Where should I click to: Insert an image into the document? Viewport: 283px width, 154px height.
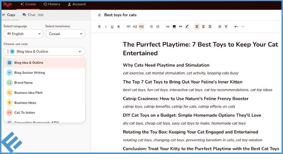click(x=174, y=27)
